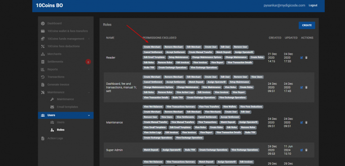345x166 pixels.
Task: Click the CREATE role button
Action: pyautogui.click(x=307, y=25)
